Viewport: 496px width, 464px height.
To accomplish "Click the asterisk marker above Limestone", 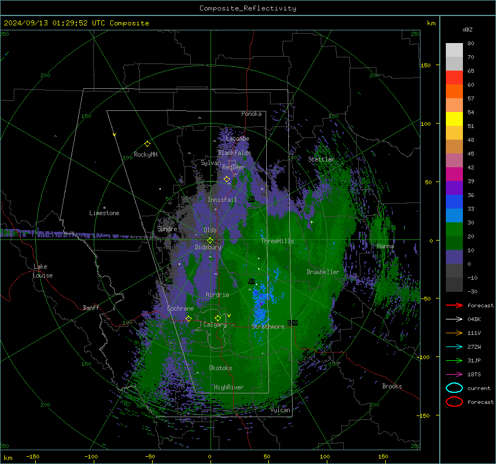I will (104, 208).
